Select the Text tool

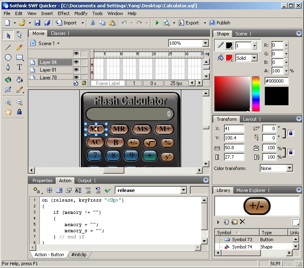(x=19, y=68)
